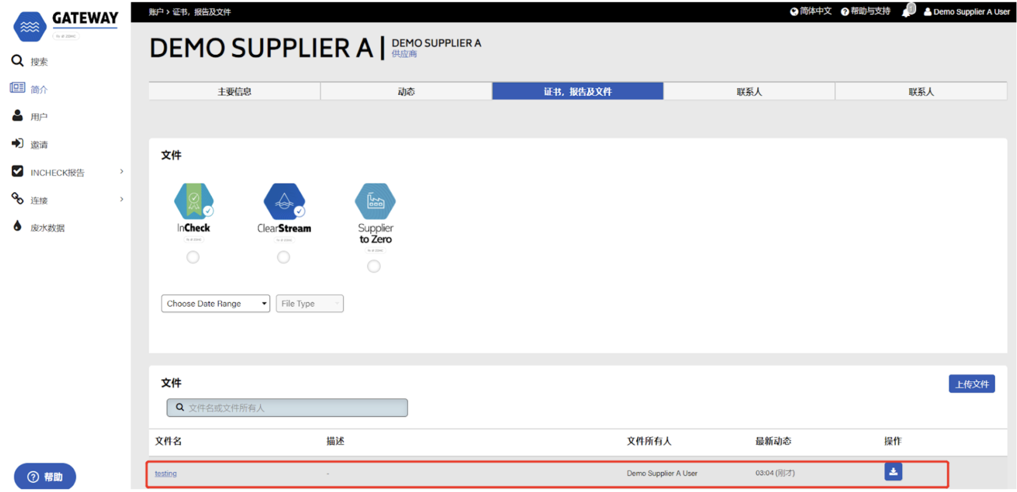The height and width of the screenshot is (492, 1017).
Task: Click the 文件所有人 column header
Action: (649, 441)
